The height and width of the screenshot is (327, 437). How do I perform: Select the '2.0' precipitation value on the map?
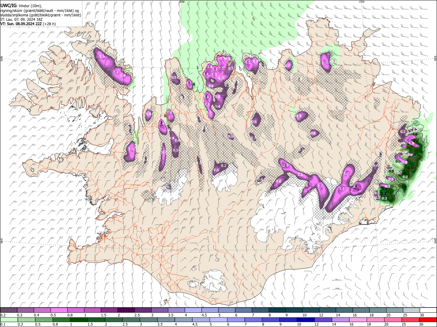[286, 166]
